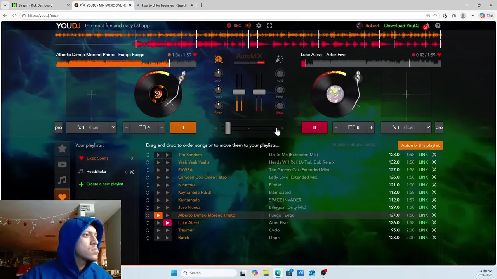Open the star favorites sidebar icon
This screenshot has height=279, width=497.
pyautogui.click(x=62, y=149)
